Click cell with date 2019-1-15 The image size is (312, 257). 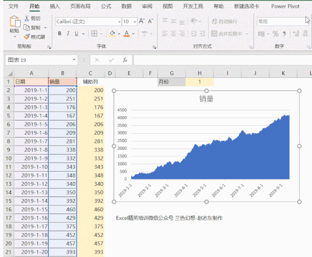pos(31,209)
